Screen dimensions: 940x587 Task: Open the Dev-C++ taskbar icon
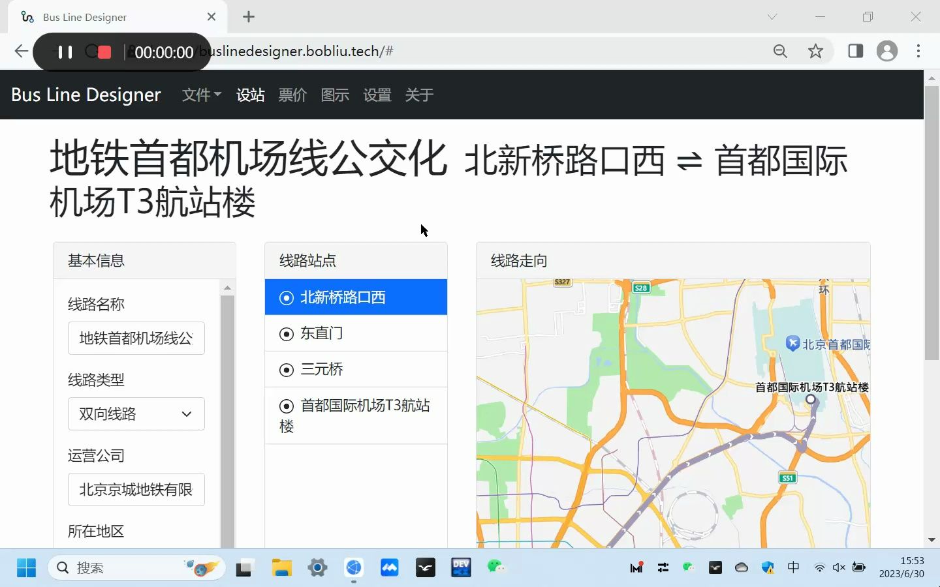pyautogui.click(x=461, y=567)
